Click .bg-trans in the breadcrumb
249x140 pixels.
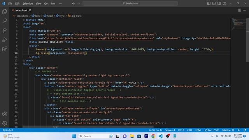click(x=76, y=16)
